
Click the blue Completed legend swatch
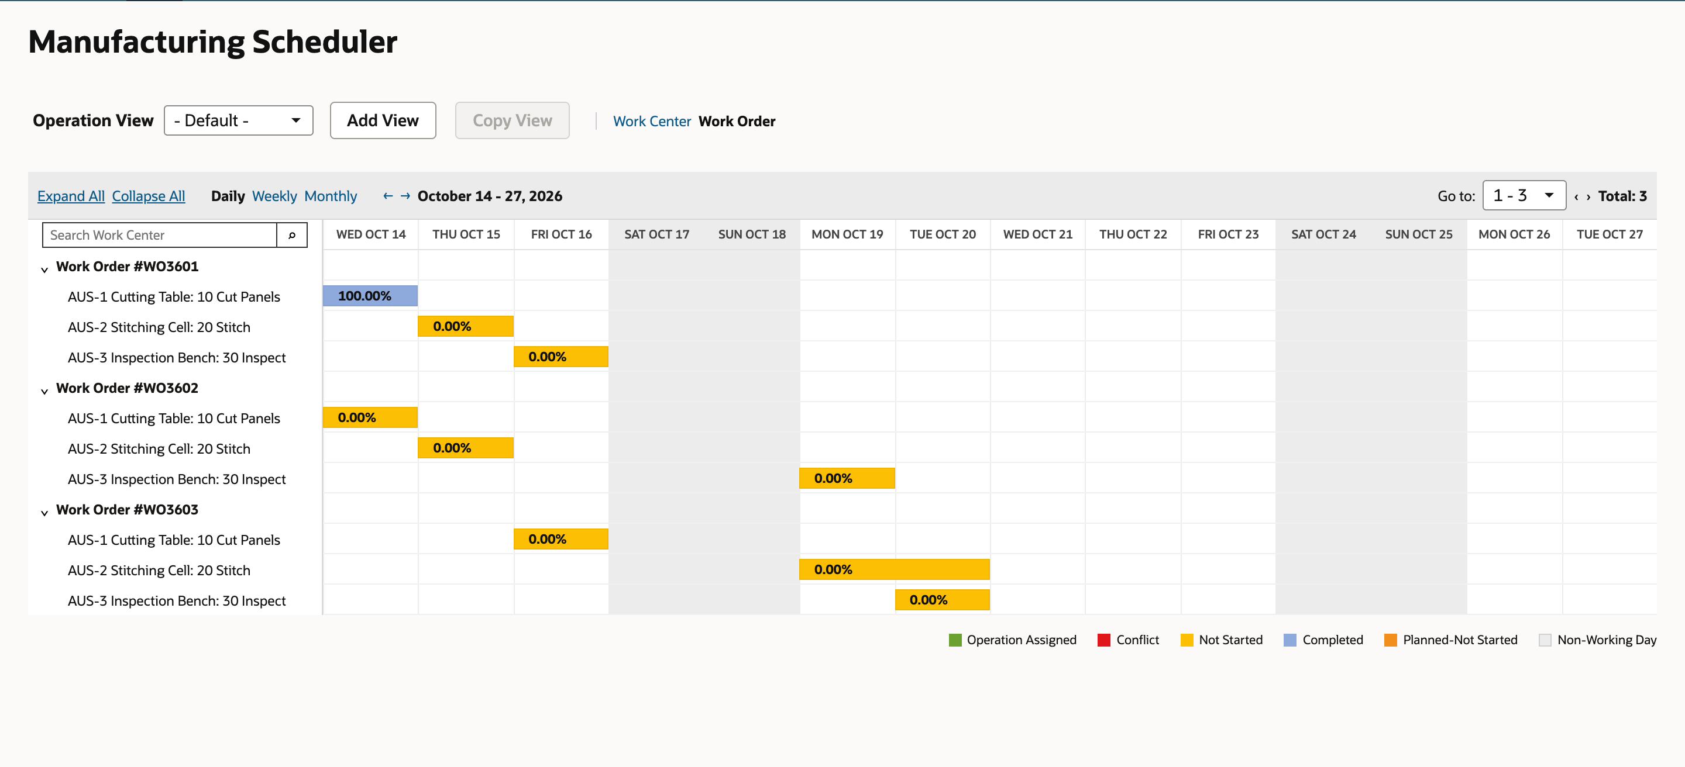click(1290, 640)
